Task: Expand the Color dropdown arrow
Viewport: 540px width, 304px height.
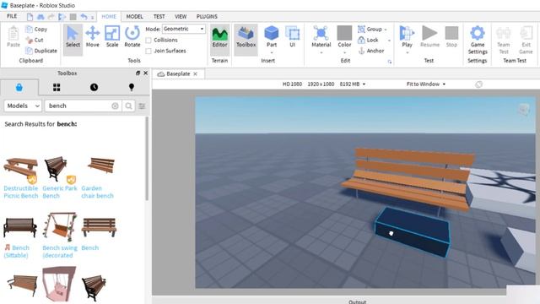Action: coord(344,52)
